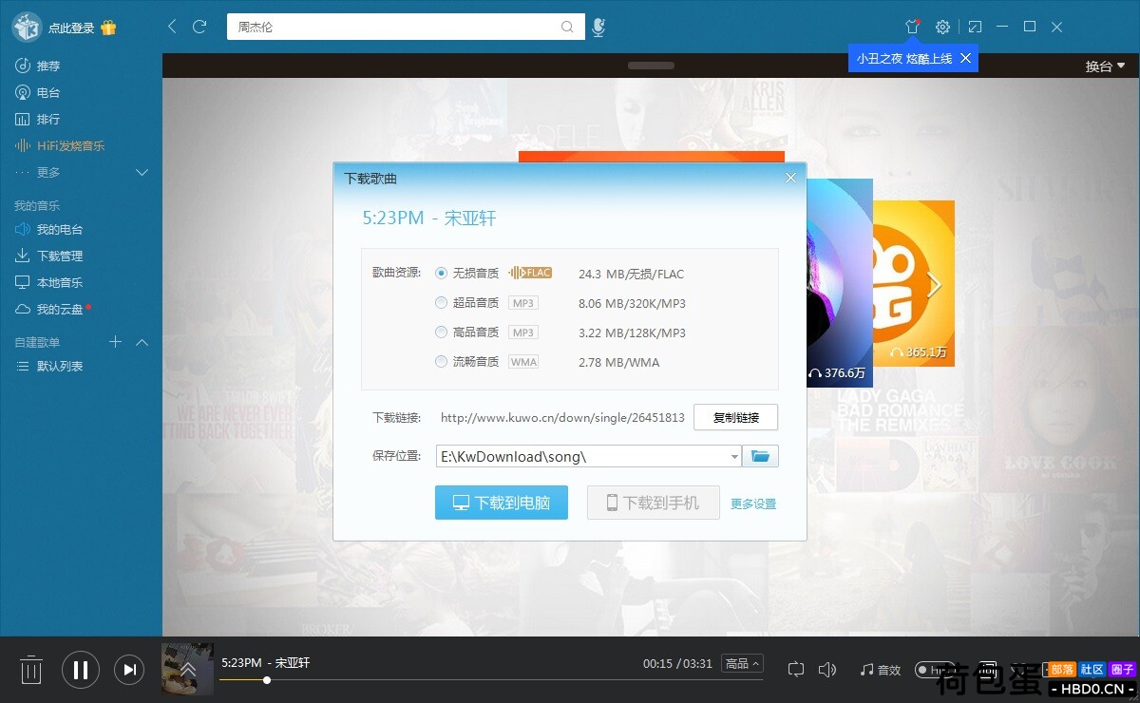
Task: Open the 376.6万 plays playlist cover
Action: 839,282
